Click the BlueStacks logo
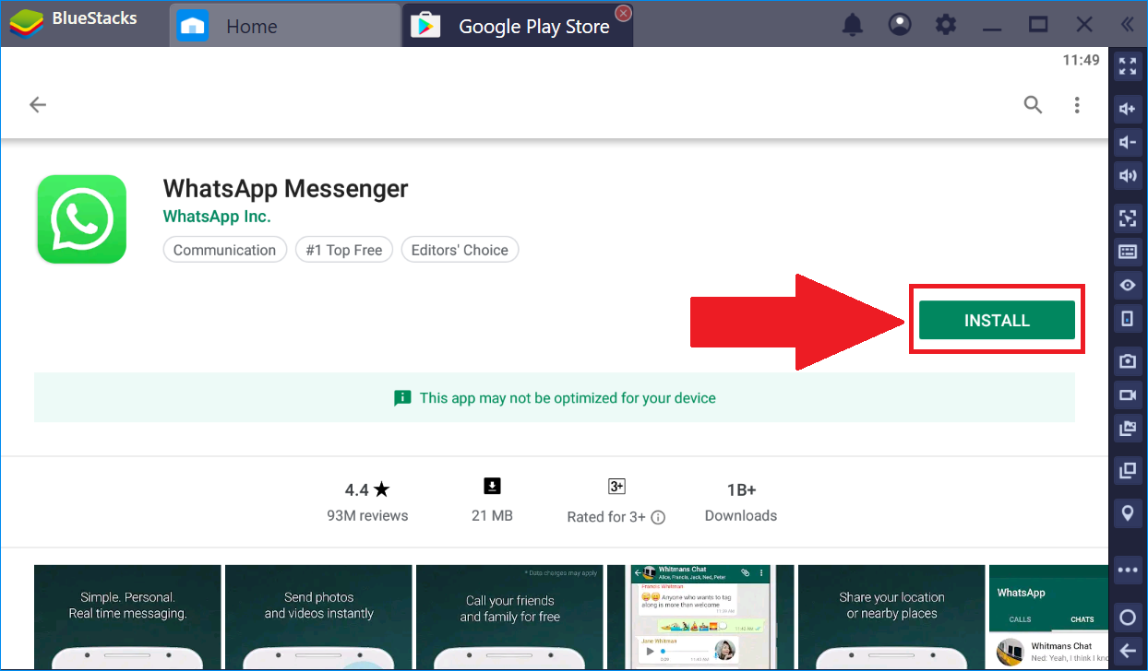This screenshot has height=671, width=1148. (x=25, y=23)
